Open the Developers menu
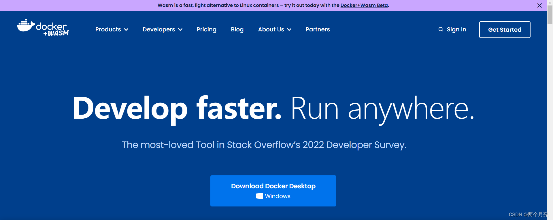 (163, 29)
